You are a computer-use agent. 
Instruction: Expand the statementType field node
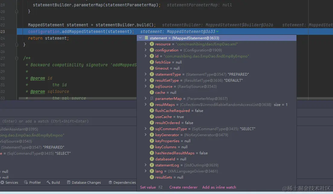[146, 74]
